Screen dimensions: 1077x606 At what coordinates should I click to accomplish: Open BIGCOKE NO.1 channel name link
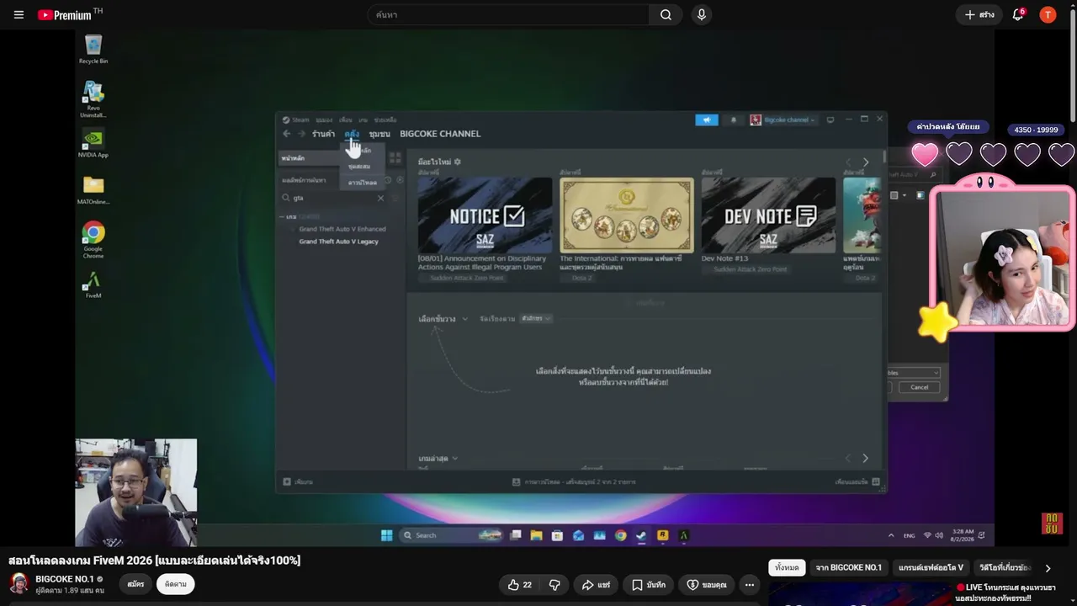point(65,579)
